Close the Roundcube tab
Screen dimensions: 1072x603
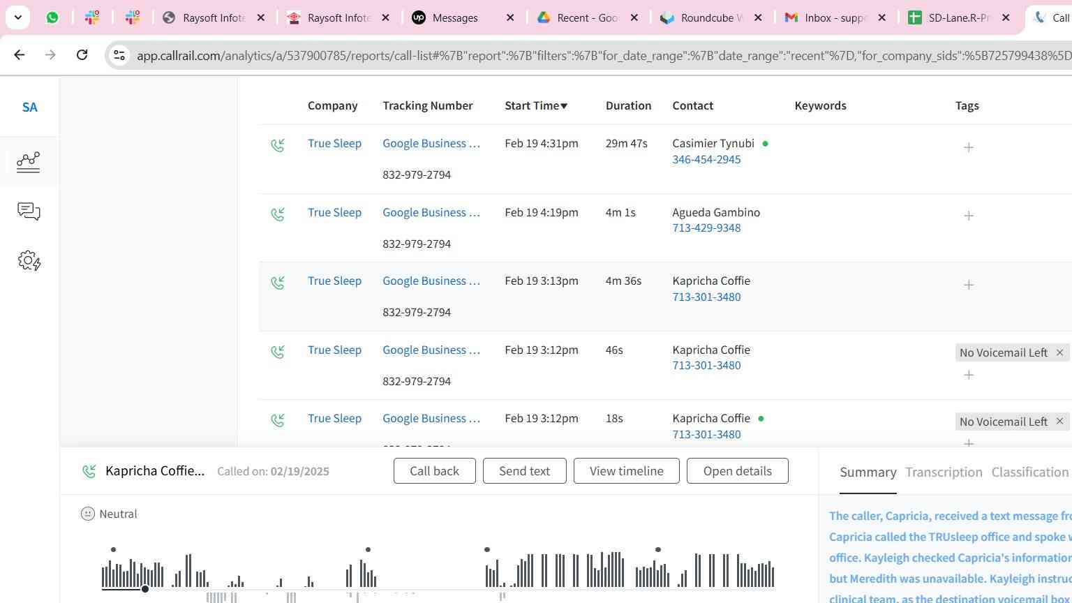pos(758,17)
